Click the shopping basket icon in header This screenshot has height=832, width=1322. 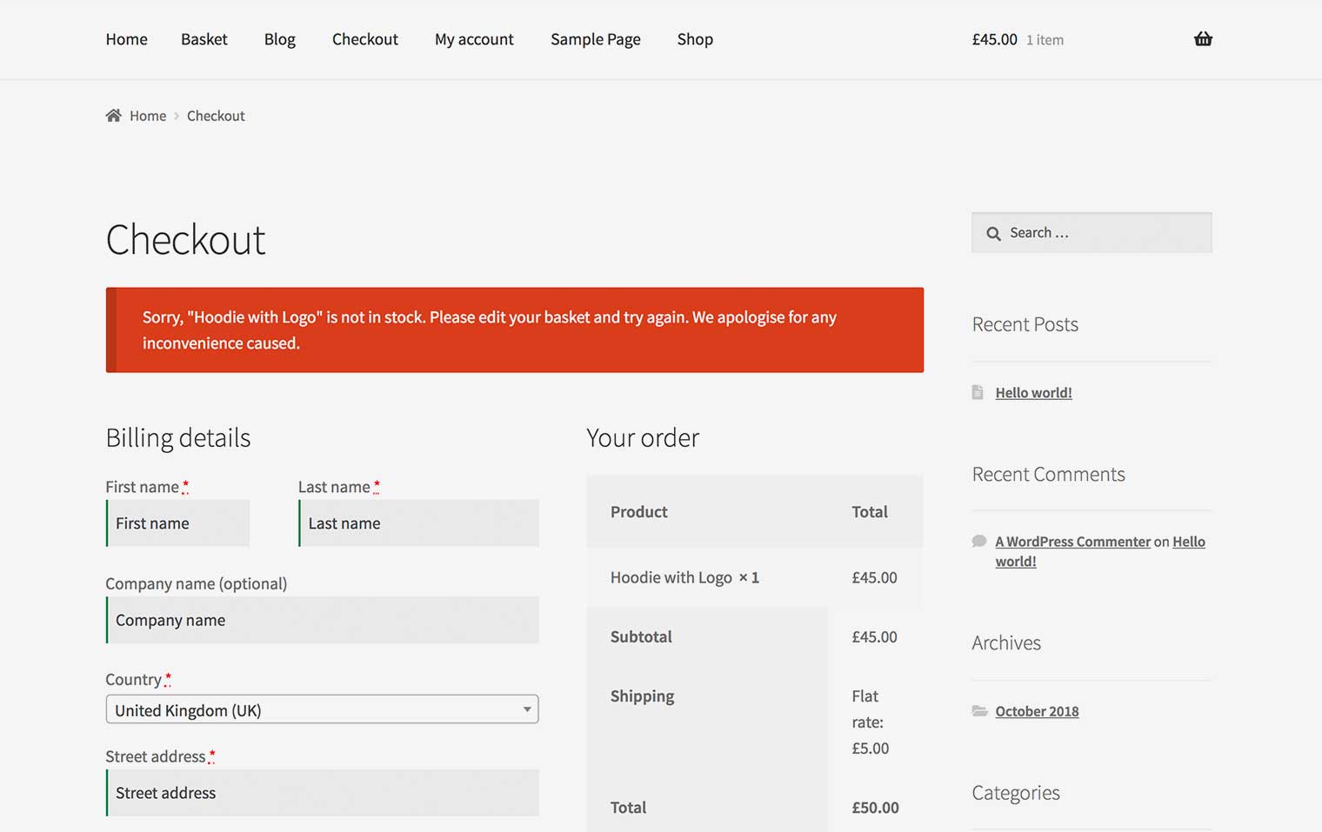click(x=1202, y=39)
